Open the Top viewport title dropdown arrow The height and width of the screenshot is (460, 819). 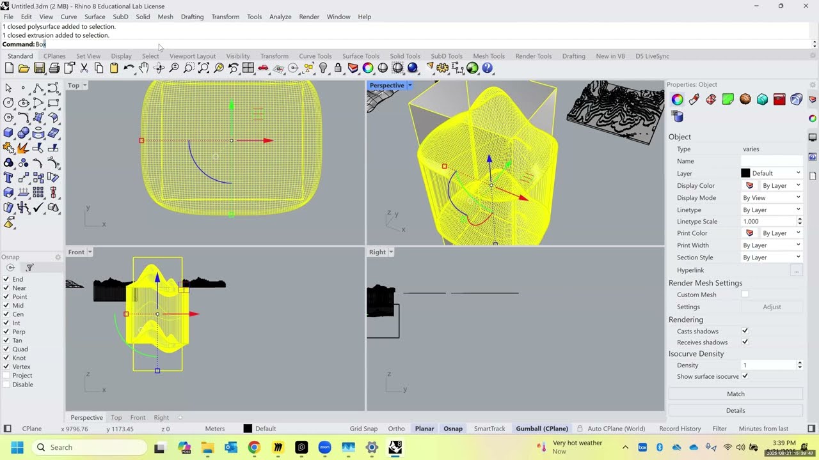point(84,85)
